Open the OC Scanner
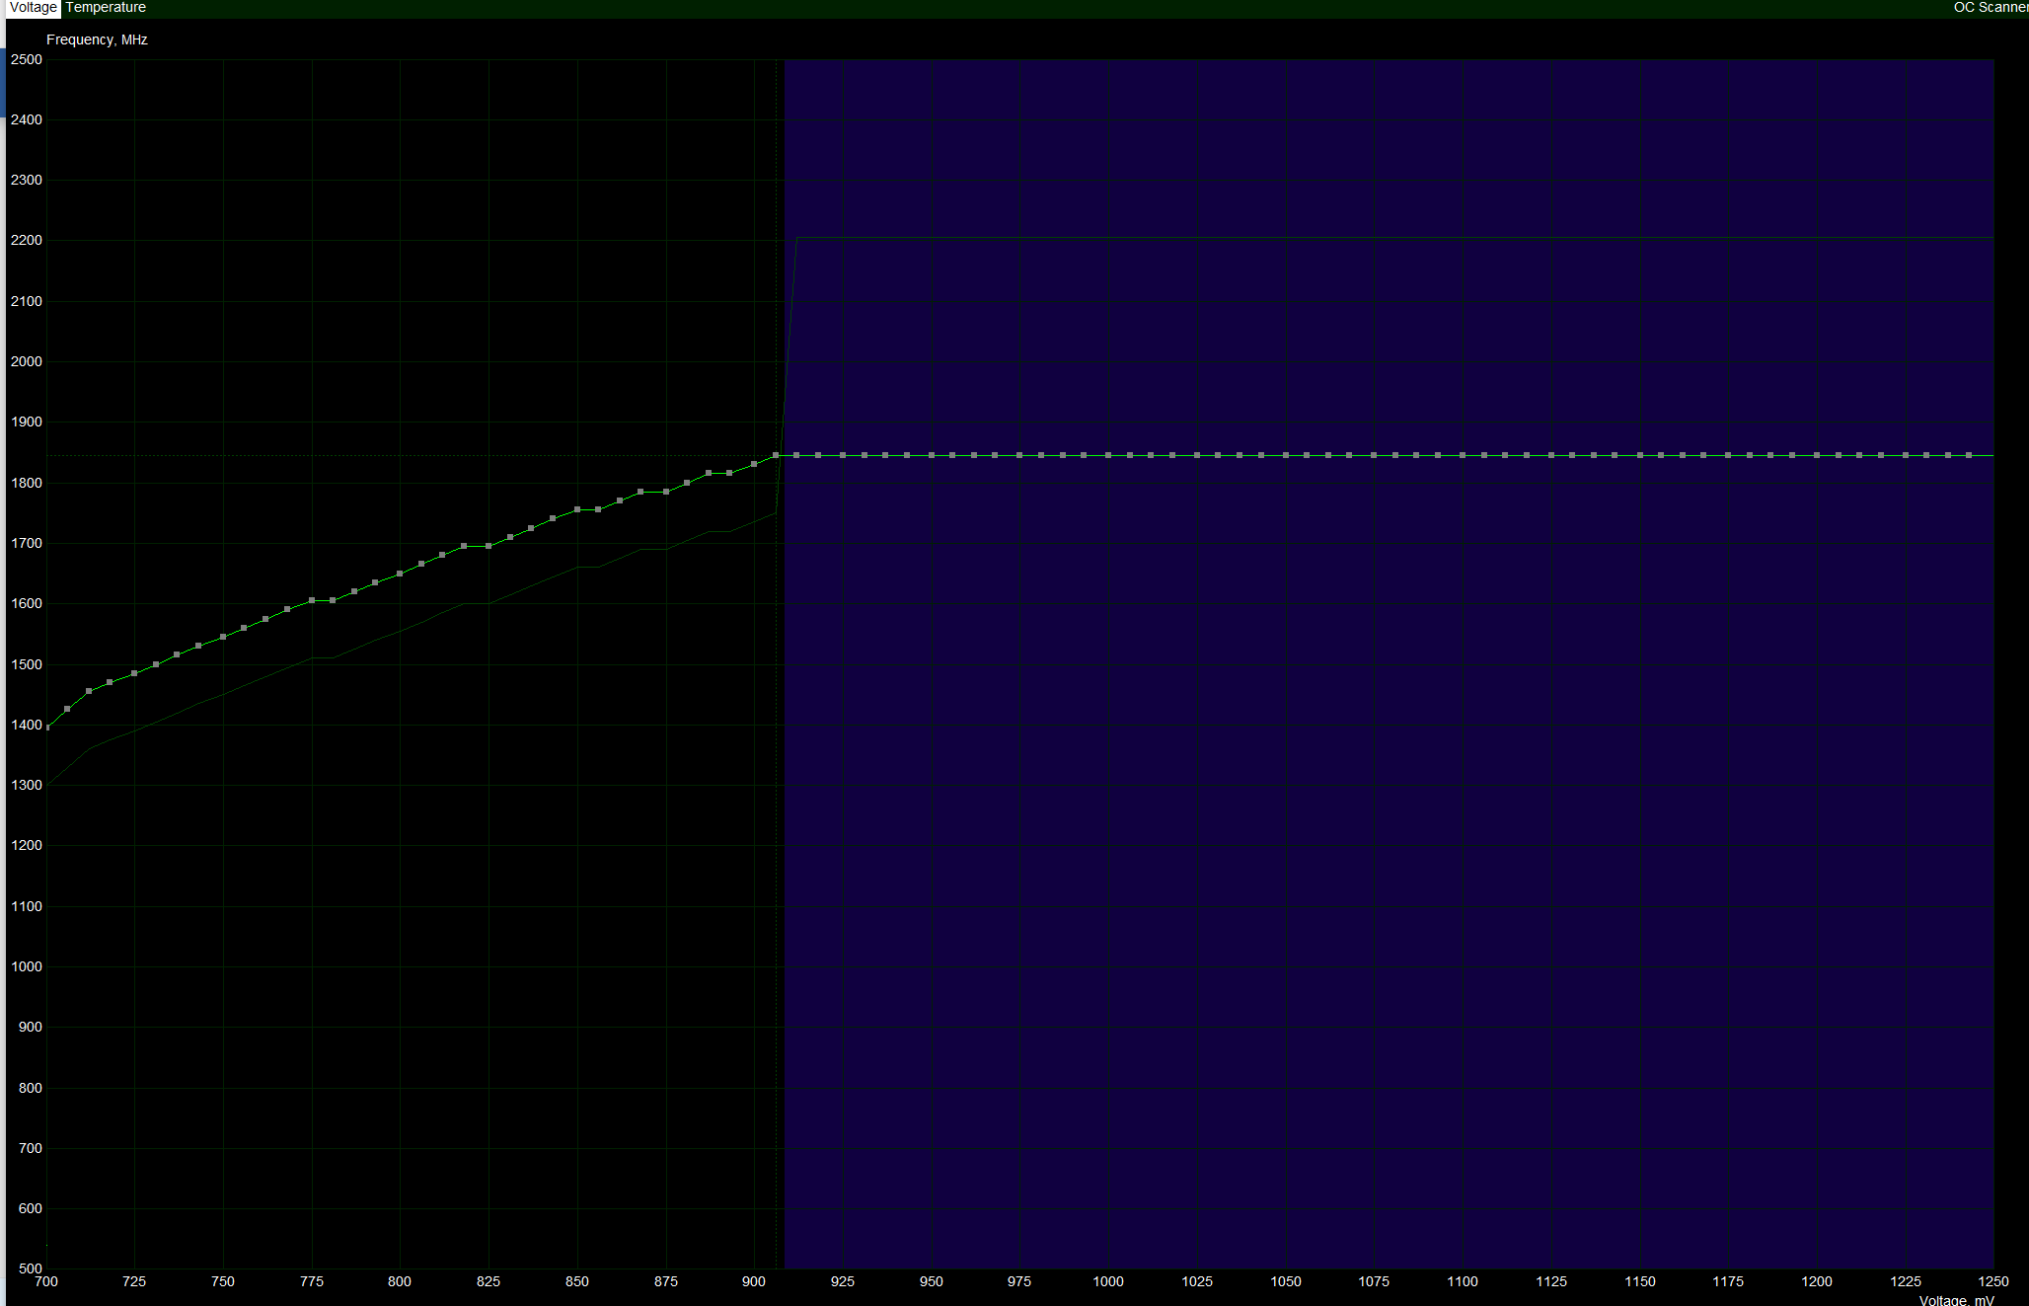This screenshot has width=2029, height=1306. click(x=1990, y=8)
